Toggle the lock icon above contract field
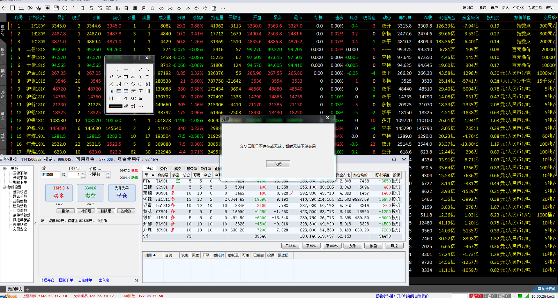Viewport: 558px width, 298px height. pos(44,168)
